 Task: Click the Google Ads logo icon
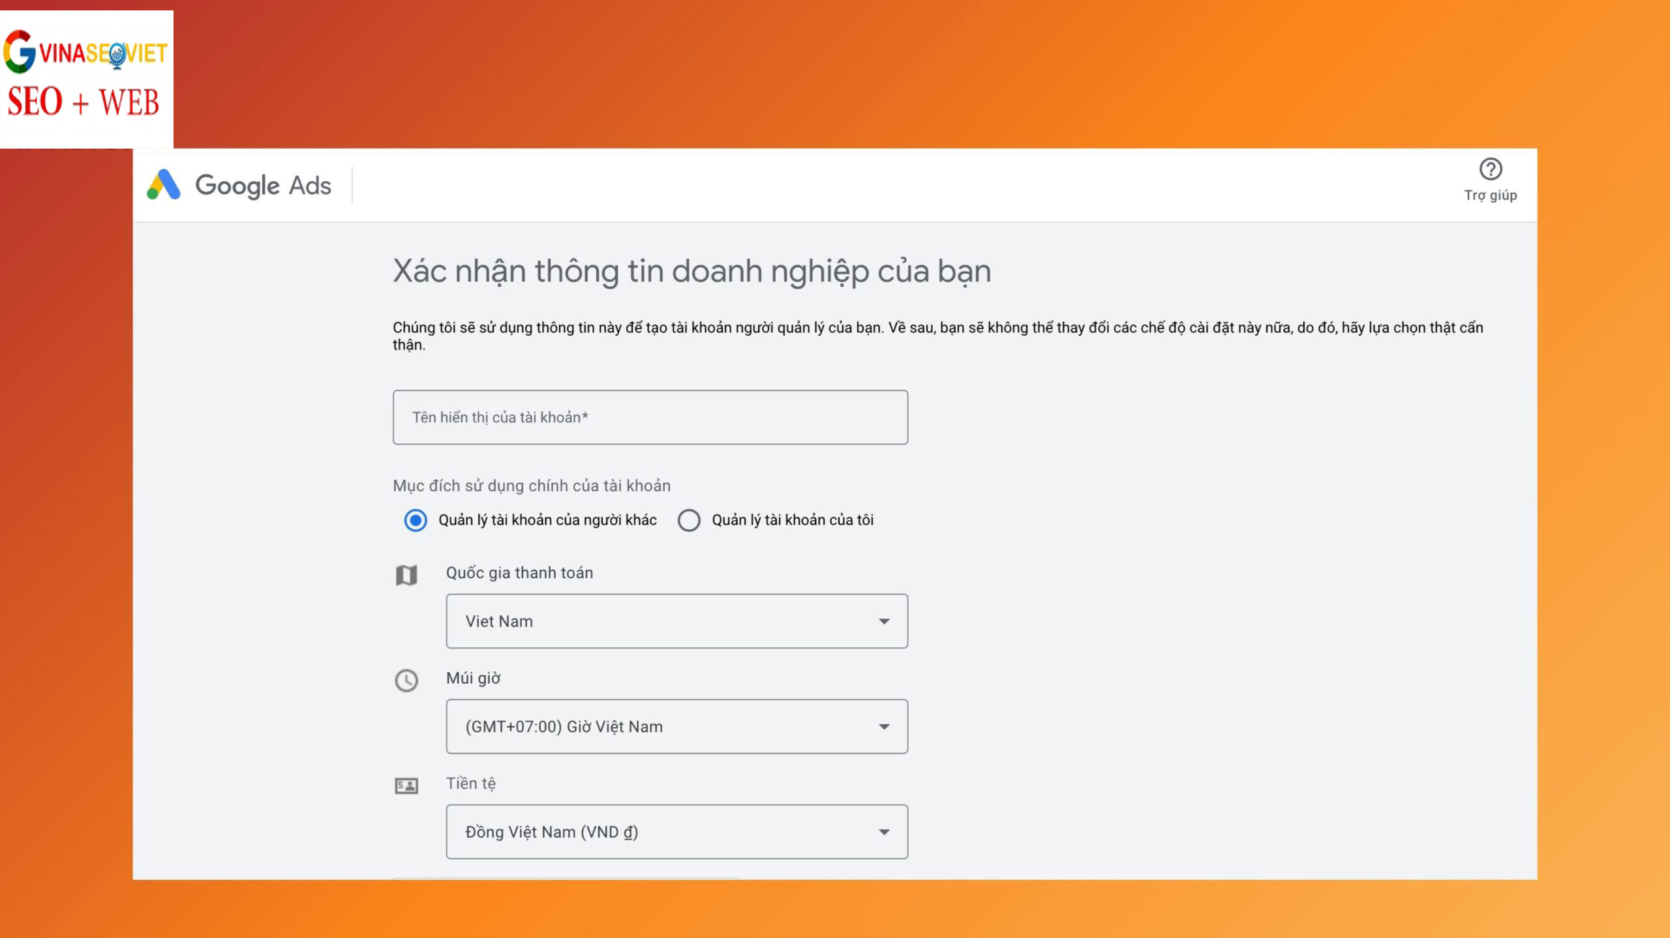tap(164, 184)
